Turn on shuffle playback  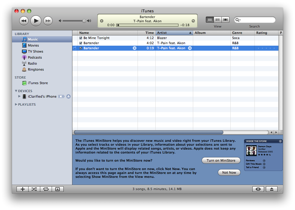click(34, 189)
